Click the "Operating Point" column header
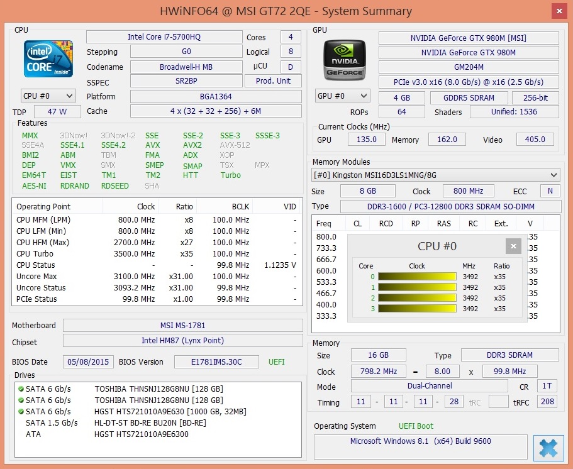 click(57, 207)
